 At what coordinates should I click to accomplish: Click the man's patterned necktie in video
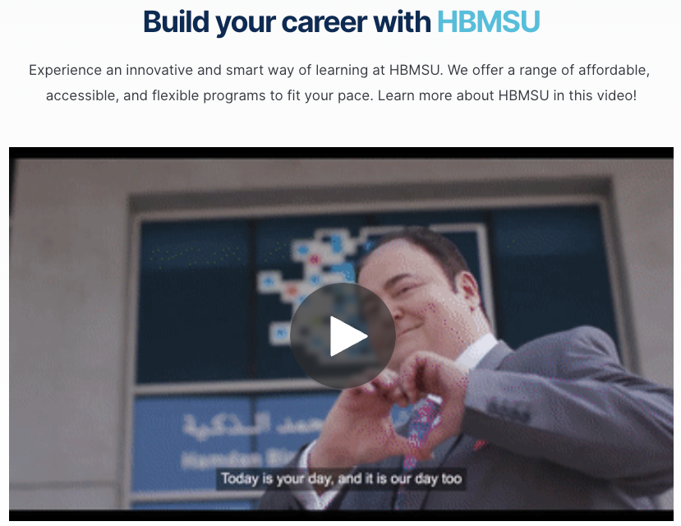(419, 430)
